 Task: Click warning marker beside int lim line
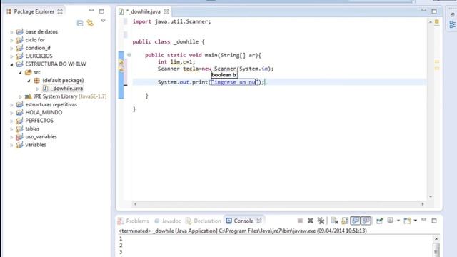(121, 62)
